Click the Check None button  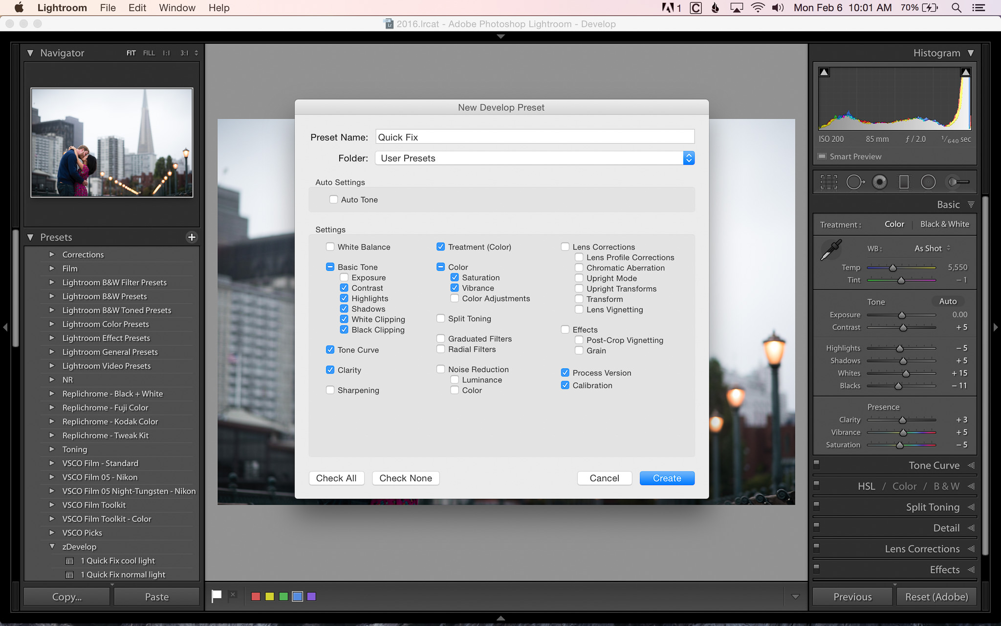click(406, 478)
